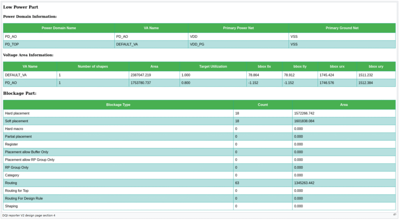Select the Routing blockage count 63
The height and width of the screenshot is (220, 399).
point(237,183)
